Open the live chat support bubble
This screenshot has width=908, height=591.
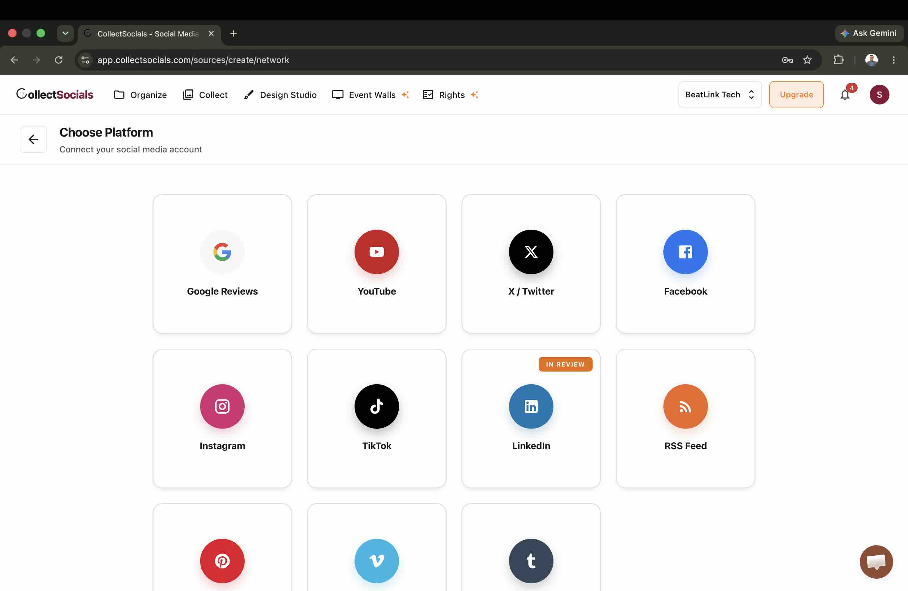click(876, 562)
